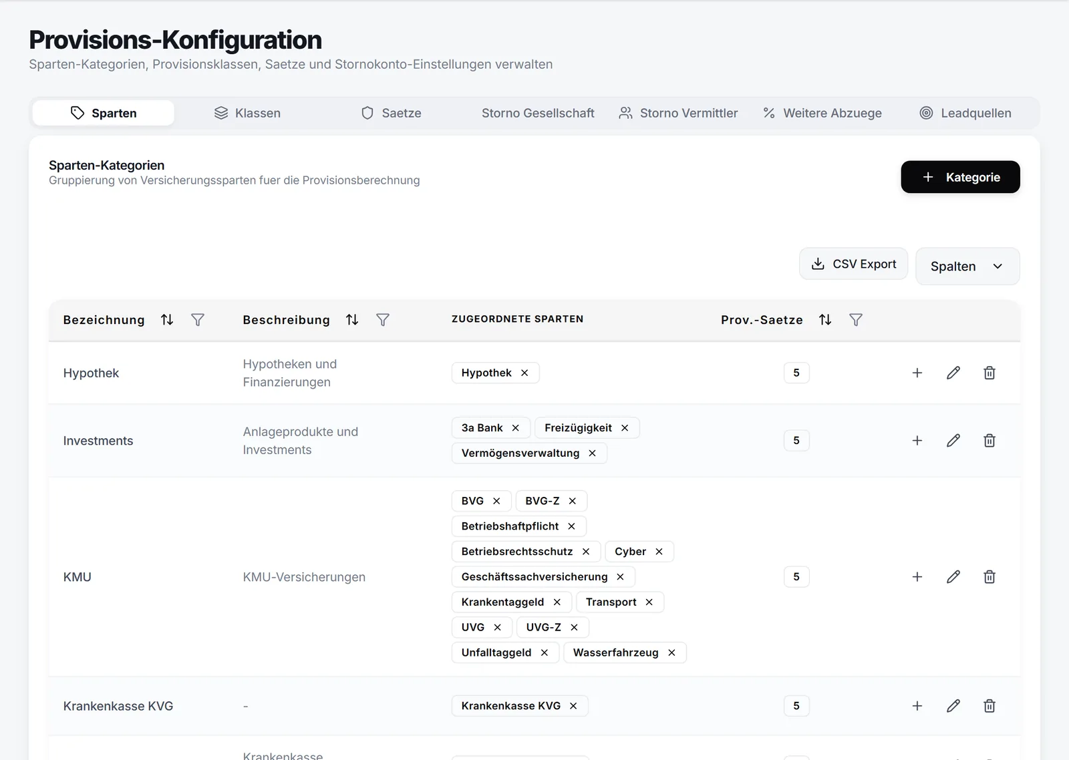
Task: Remove the Betriebsrechtsschutz tag
Action: tap(586, 552)
